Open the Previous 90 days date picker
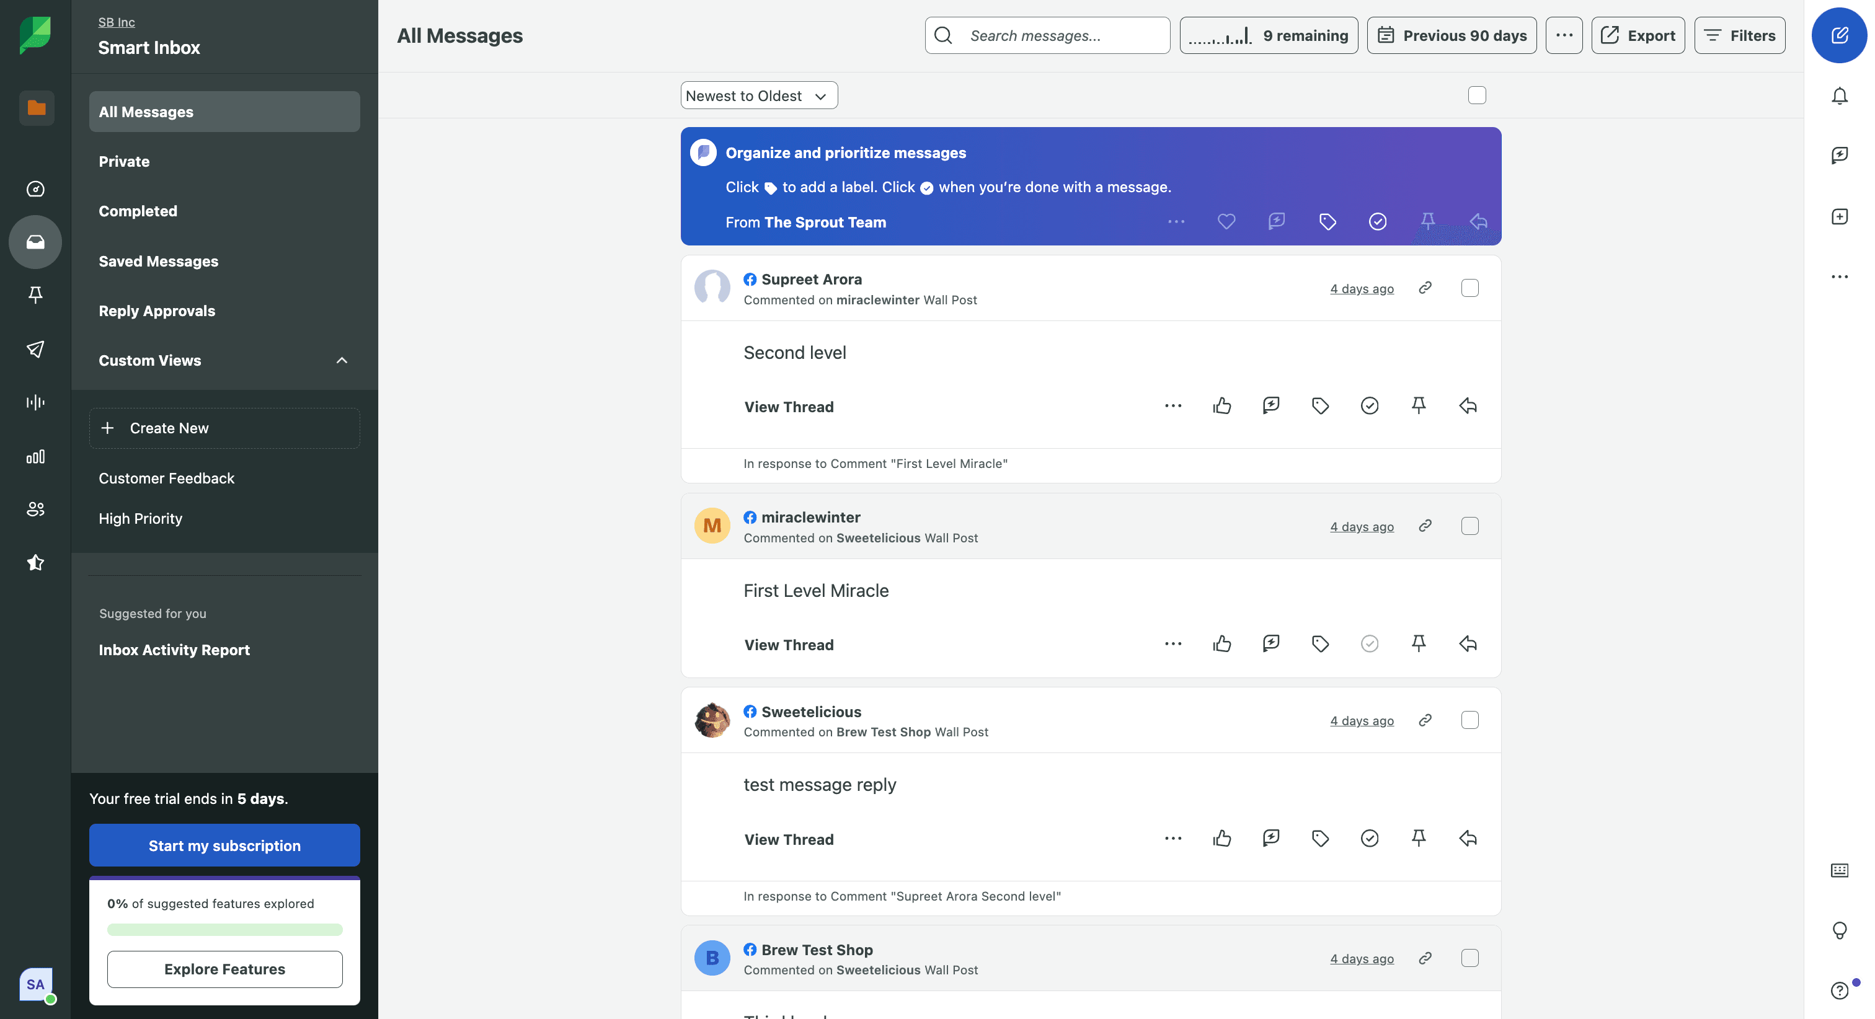 [1452, 35]
